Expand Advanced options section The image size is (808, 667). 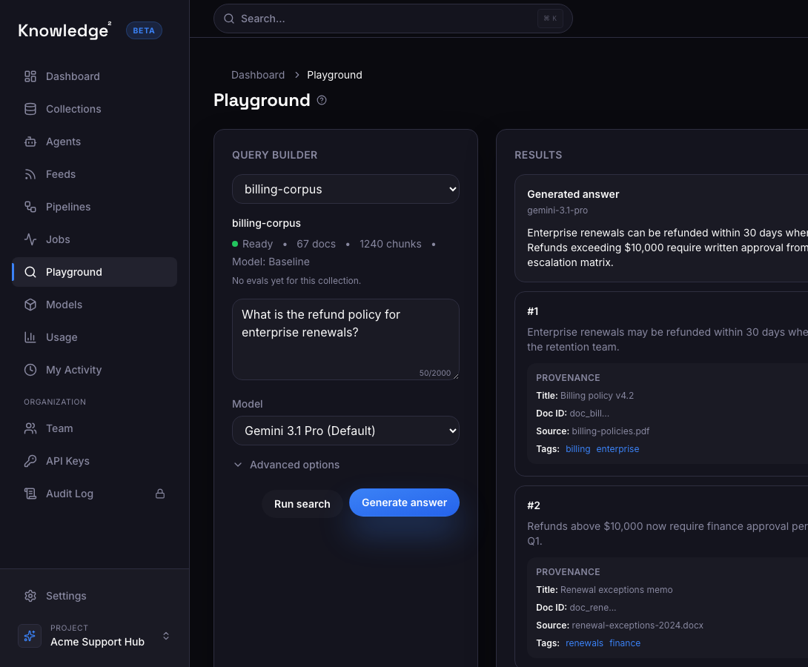point(287,465)
